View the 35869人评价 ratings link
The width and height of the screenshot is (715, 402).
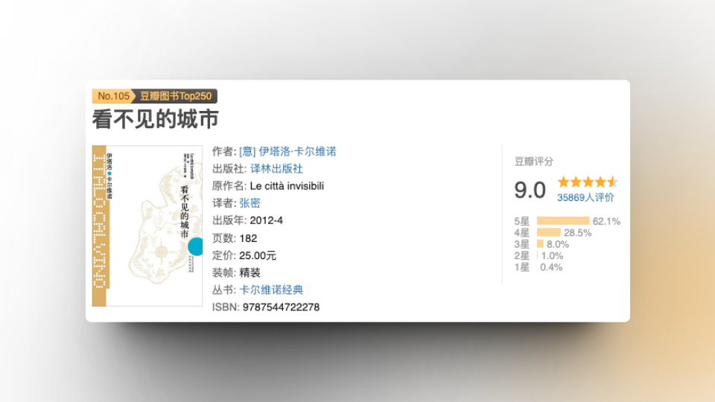pos(585,197)
